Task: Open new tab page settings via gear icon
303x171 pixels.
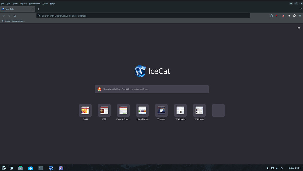Action: point(299,28)
